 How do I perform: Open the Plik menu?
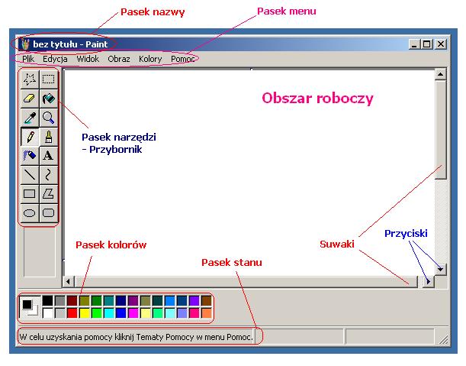click(28, 59)
